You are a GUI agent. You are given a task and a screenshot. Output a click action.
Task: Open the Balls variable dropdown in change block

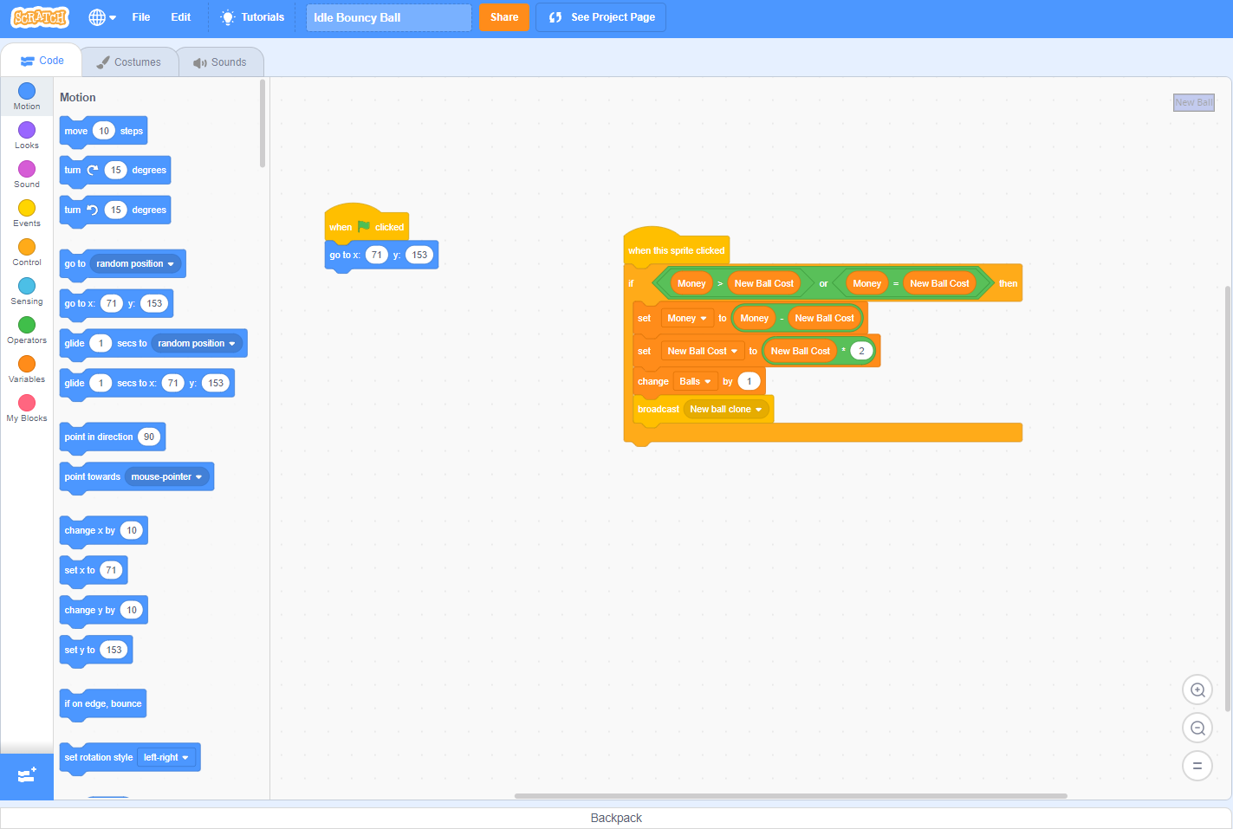coord(696,381)
